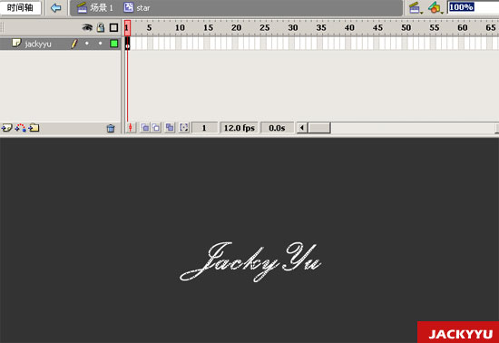Enable onion skin outlines
Viewport: 499px width, 343px height.
156,128
